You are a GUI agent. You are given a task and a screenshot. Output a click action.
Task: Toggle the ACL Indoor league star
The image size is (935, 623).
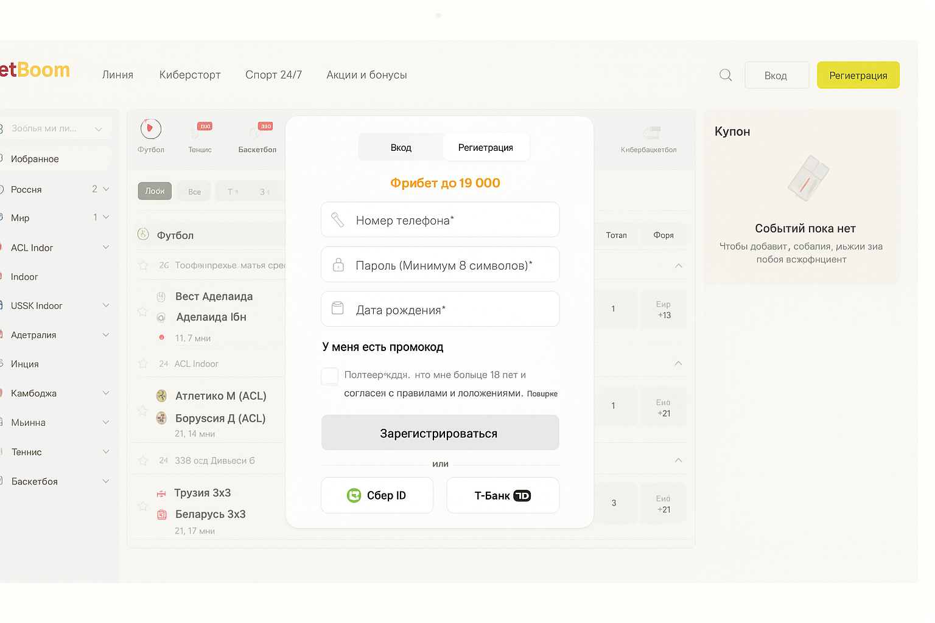click(x=143, y=364)
